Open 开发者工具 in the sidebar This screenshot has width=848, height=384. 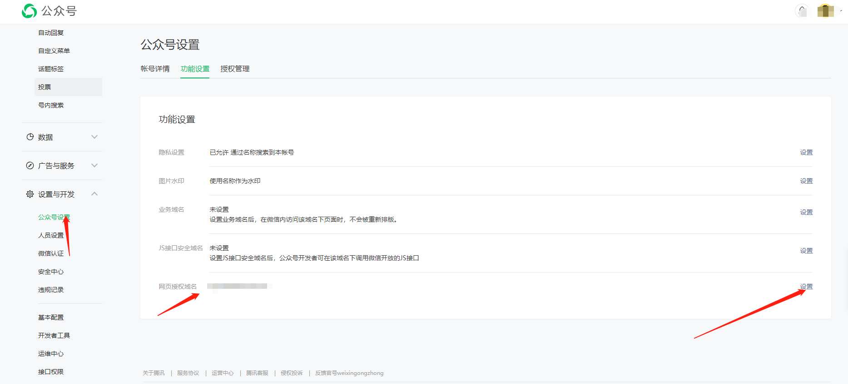[54, 335]
